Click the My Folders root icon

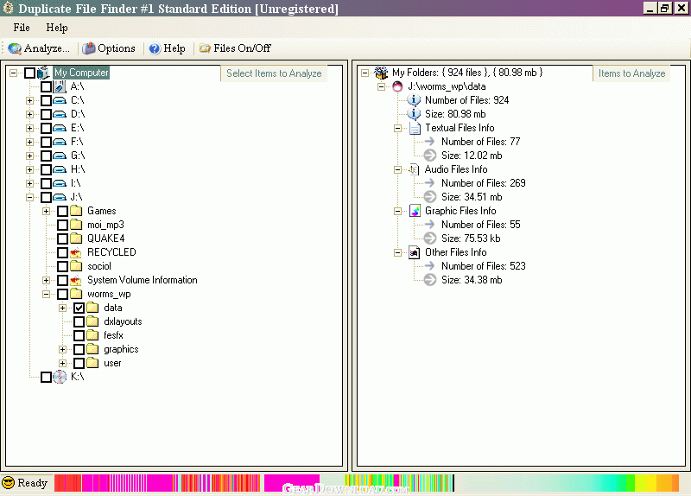[381, 73]
